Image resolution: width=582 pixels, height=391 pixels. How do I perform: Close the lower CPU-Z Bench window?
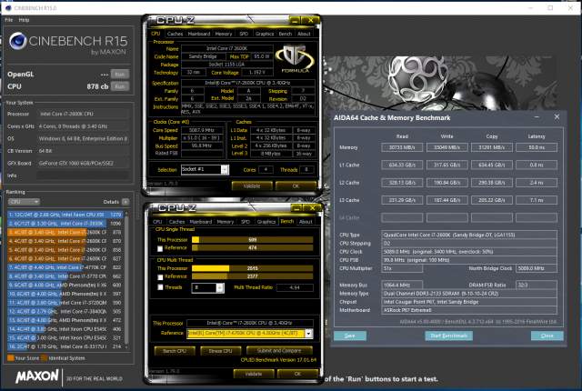[x=312, y=208]
